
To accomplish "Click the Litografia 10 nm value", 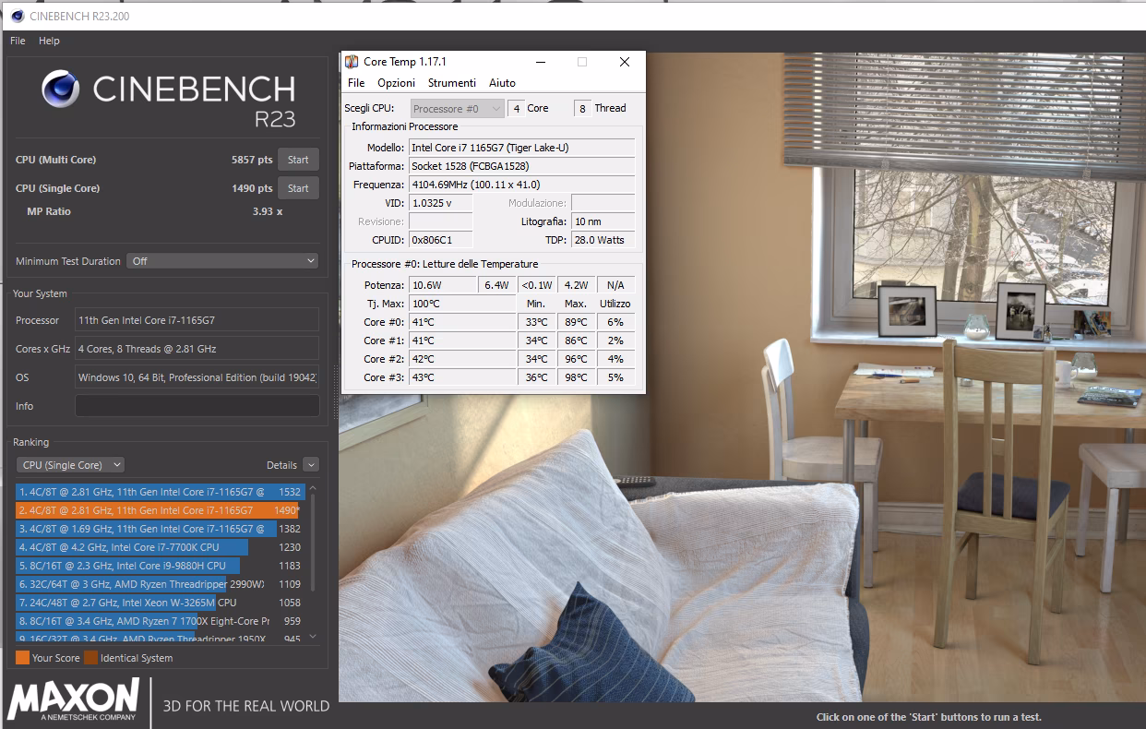I will tap(603, 221).
